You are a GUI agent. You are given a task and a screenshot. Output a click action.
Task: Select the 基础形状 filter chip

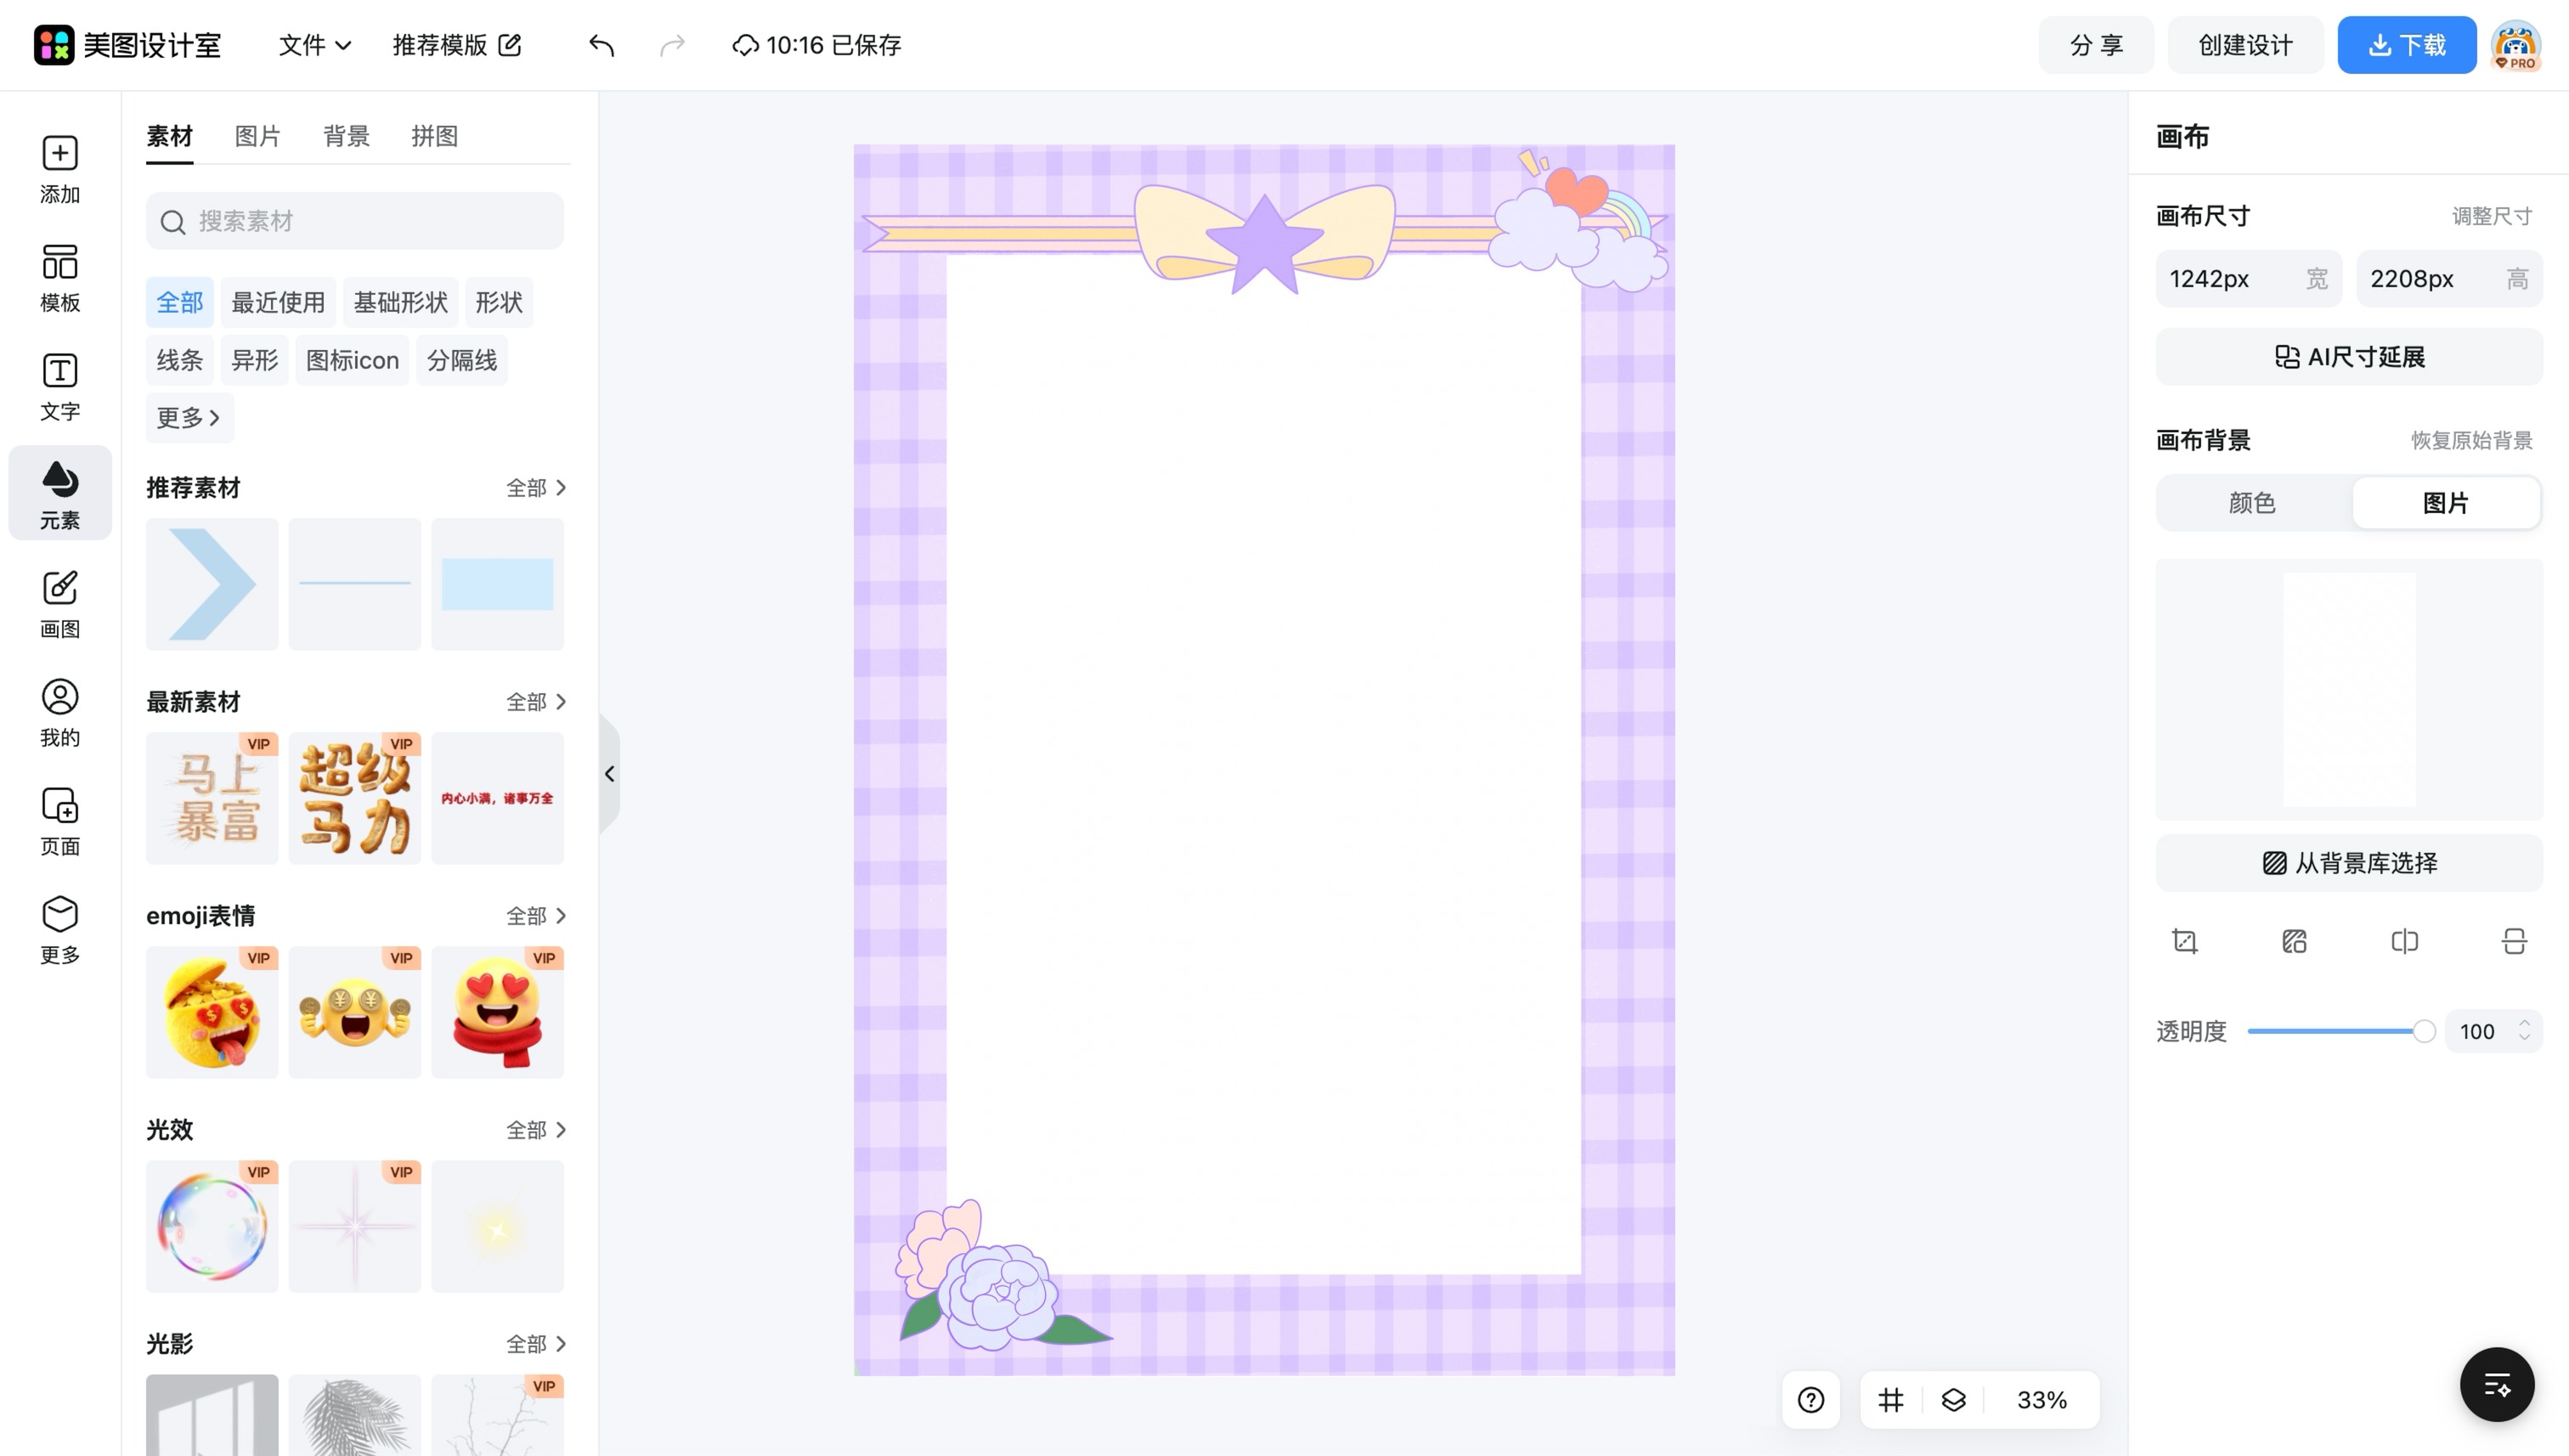pos(400,302)
